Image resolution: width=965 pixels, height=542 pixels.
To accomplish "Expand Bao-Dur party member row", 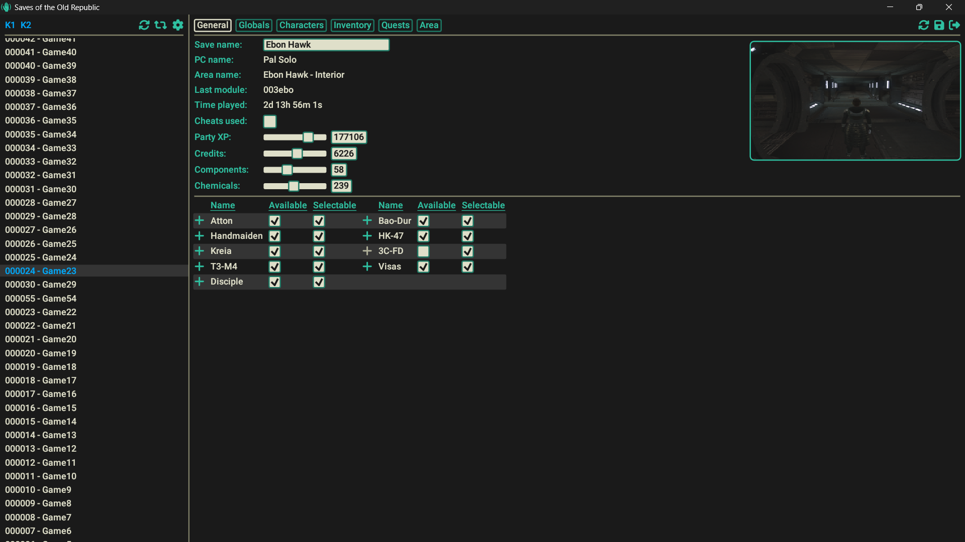I will click(x=367, y=221).
